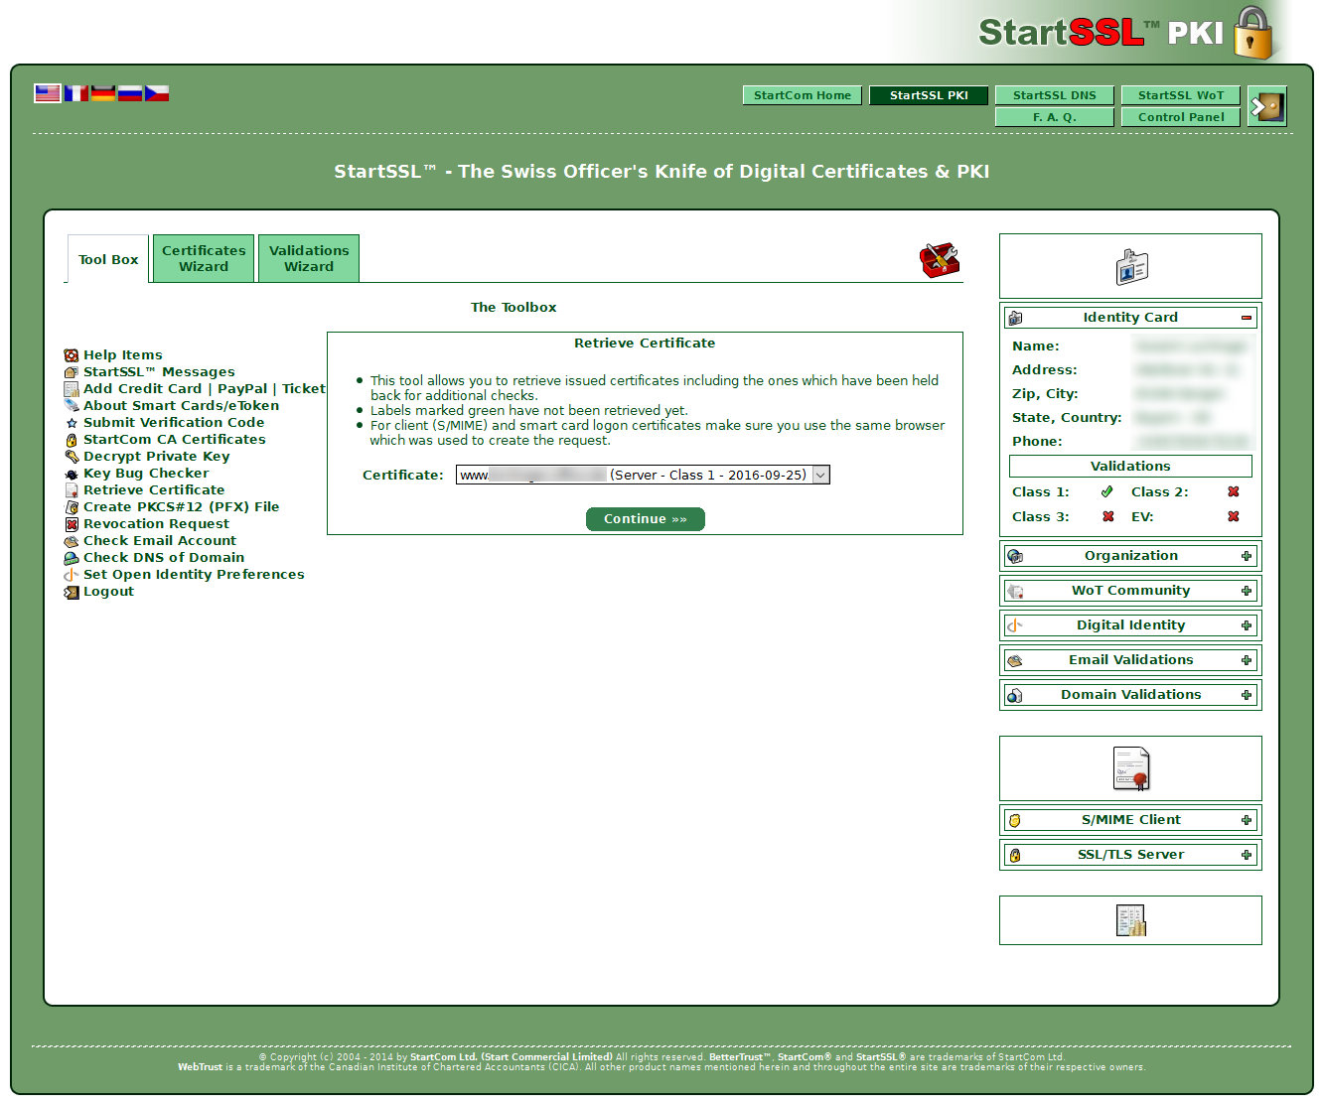Click the Create PKCS#12 file icon
The width and height of the screenshot is (1323, 1104).
pos(72,507)
